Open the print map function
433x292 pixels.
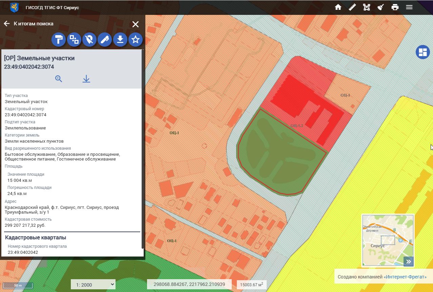pos(395,7)
